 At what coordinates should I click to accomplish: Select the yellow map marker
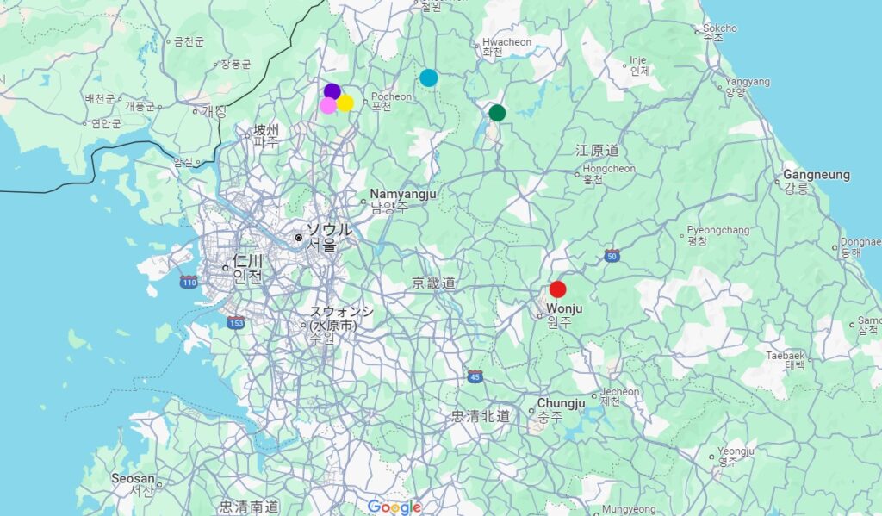(345, 103)
